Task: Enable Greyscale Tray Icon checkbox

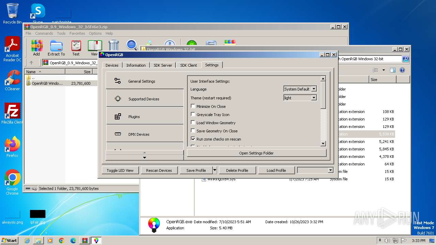Action: click(193, 114)
